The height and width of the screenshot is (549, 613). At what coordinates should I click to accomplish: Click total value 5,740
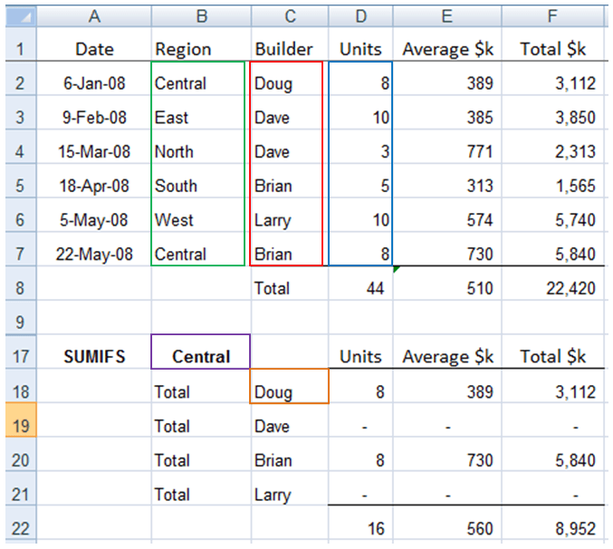click(552, 215)
